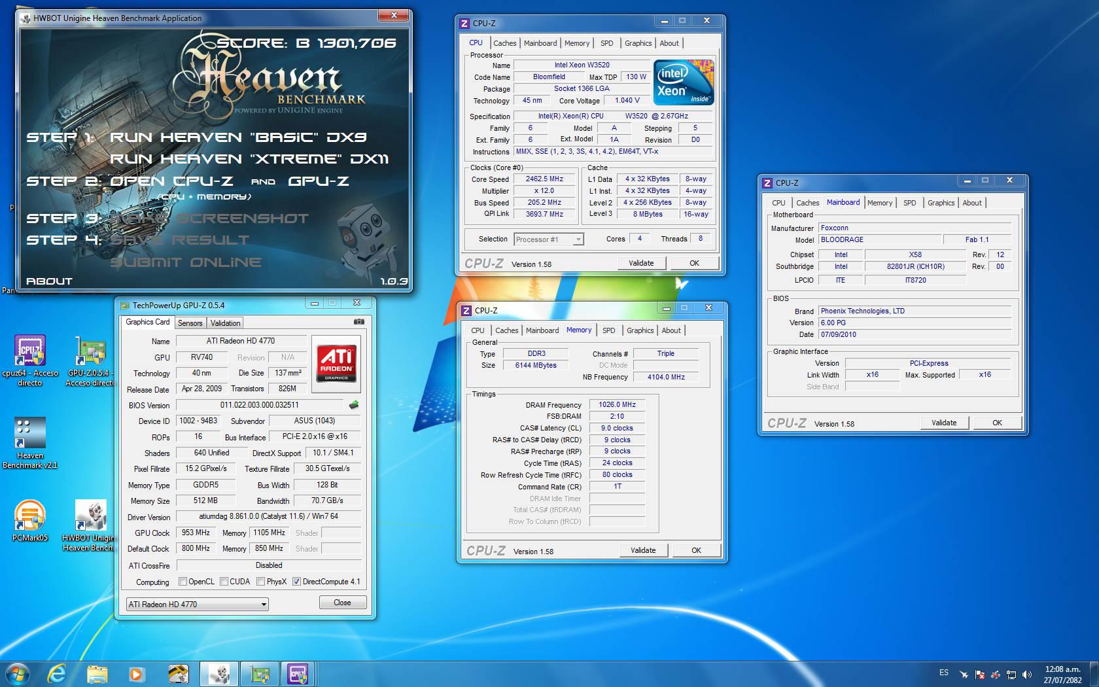Click the temperature monitor taskbar icon showing 46
The width and height of the screenshot is (1099, 687).
tap(178, 674)
